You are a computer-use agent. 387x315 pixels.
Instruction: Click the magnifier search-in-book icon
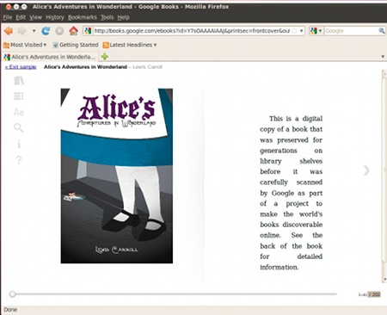point(19,127)
